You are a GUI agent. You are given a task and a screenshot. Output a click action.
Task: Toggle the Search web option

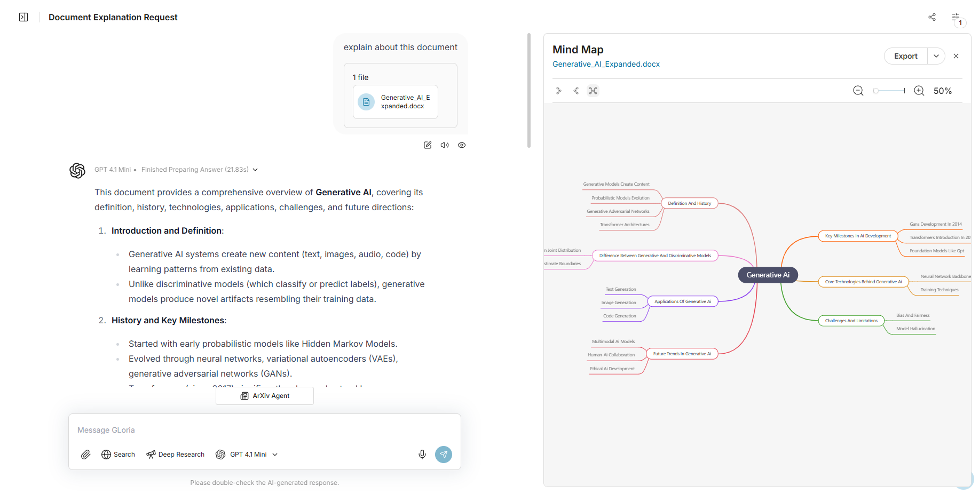click(x=118, y=455)
